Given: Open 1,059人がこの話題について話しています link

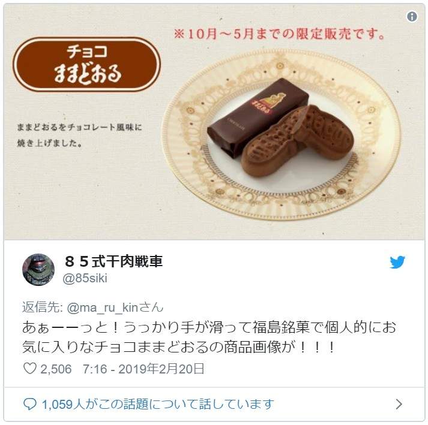Looking at the screenshot, I should click(157, 404).
